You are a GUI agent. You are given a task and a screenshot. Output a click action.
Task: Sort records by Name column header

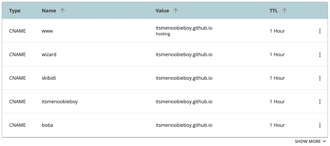(x=49, y=11)
